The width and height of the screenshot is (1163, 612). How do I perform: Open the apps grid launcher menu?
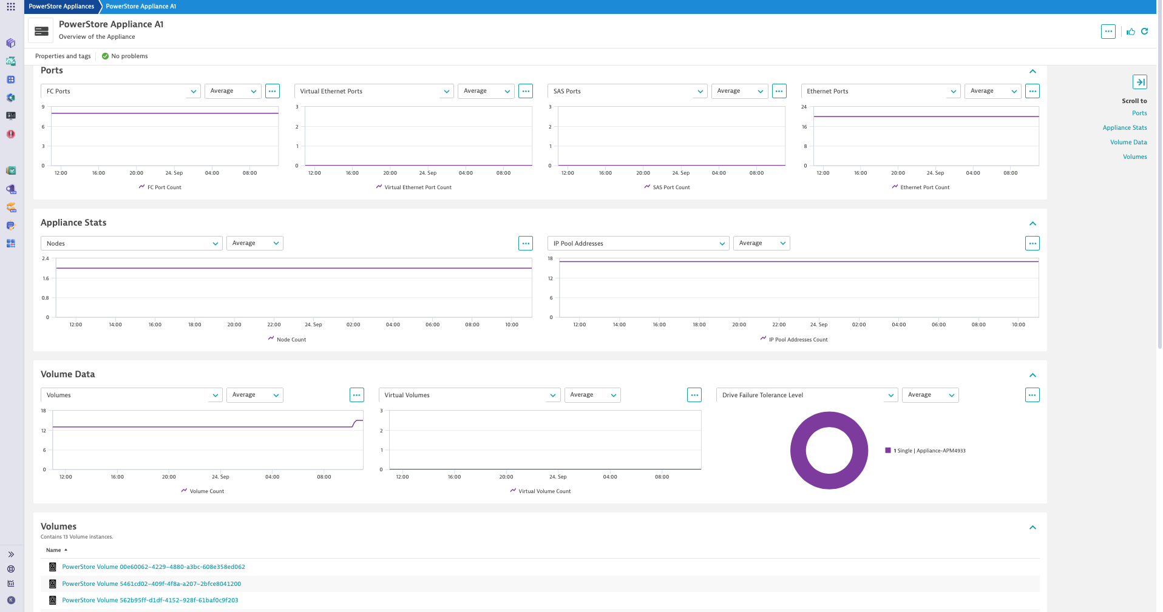11,7
